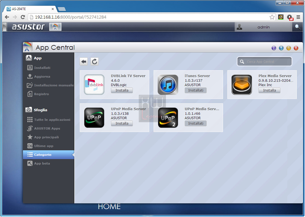Screen dimensions: 305x217
Task: Open the Chrome menu icon
Action: tap(298, 17)
